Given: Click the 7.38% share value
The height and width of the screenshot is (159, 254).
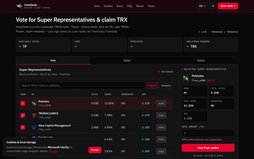Looking at the screenshot, I should [108, 115].
